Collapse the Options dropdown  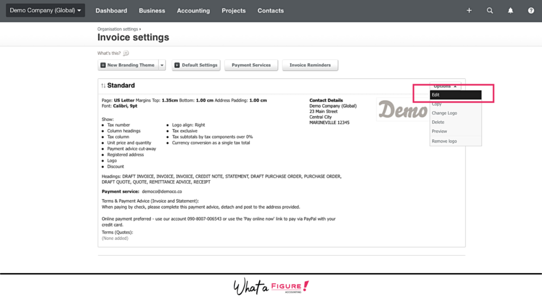445,86
